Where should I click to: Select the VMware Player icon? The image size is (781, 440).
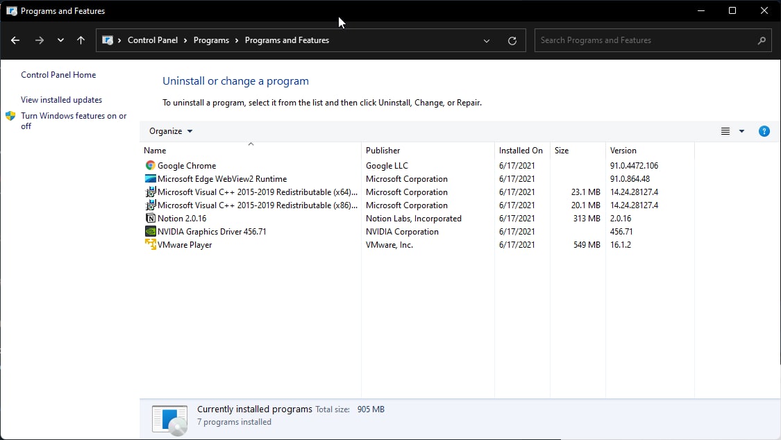[151, 244]
